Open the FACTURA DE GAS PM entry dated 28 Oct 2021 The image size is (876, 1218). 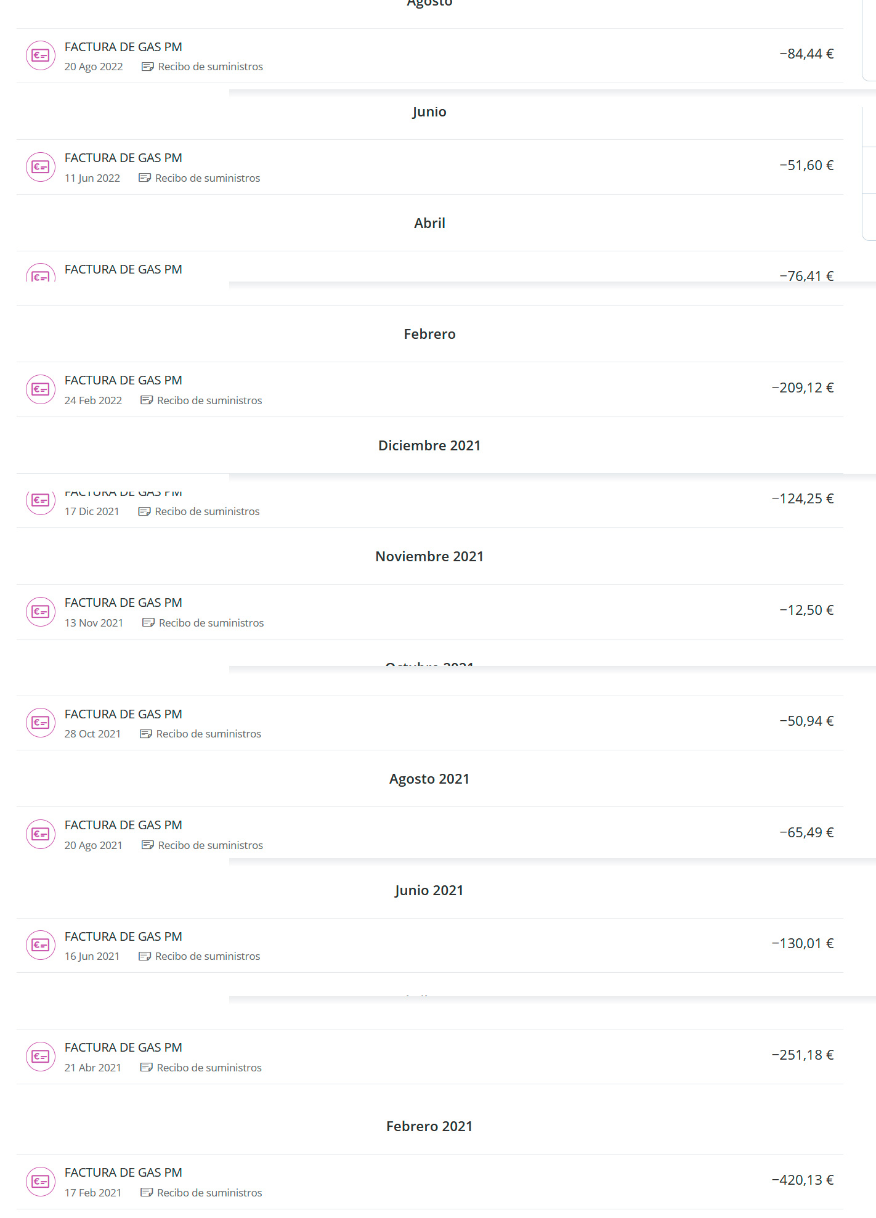point(123,714)
